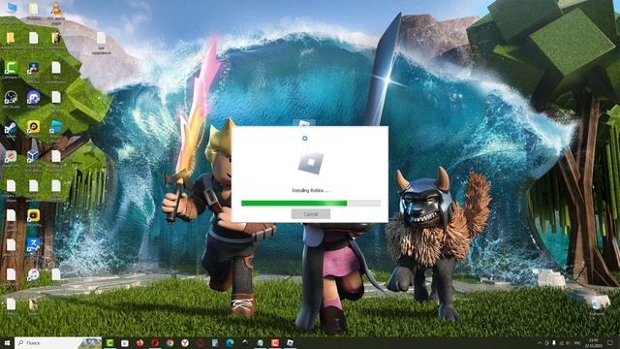Launch VirtualBox from the desktop
Image resolution: width=620 pixels, height=349 pixels.
point(33,155)
